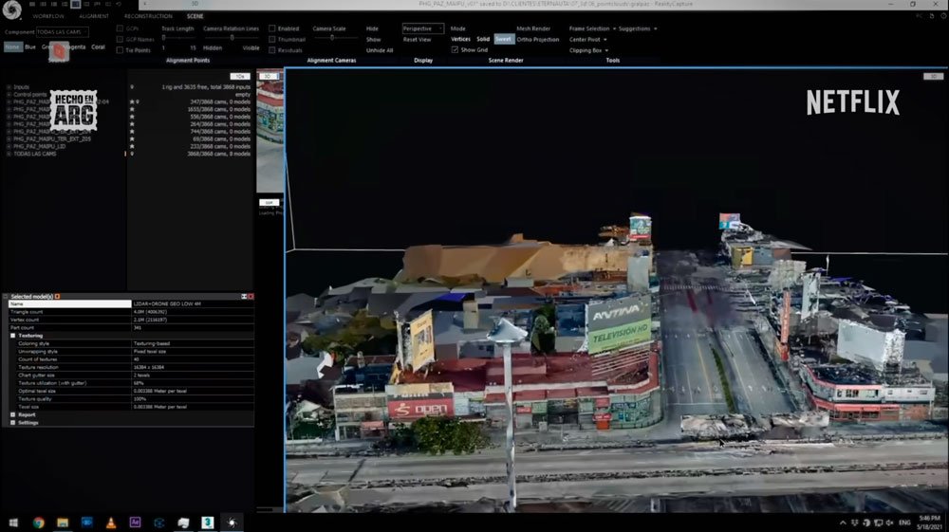This screenshot has height=532, width=949.
Task: Click the Unhide All button
Action: [379, 50]
